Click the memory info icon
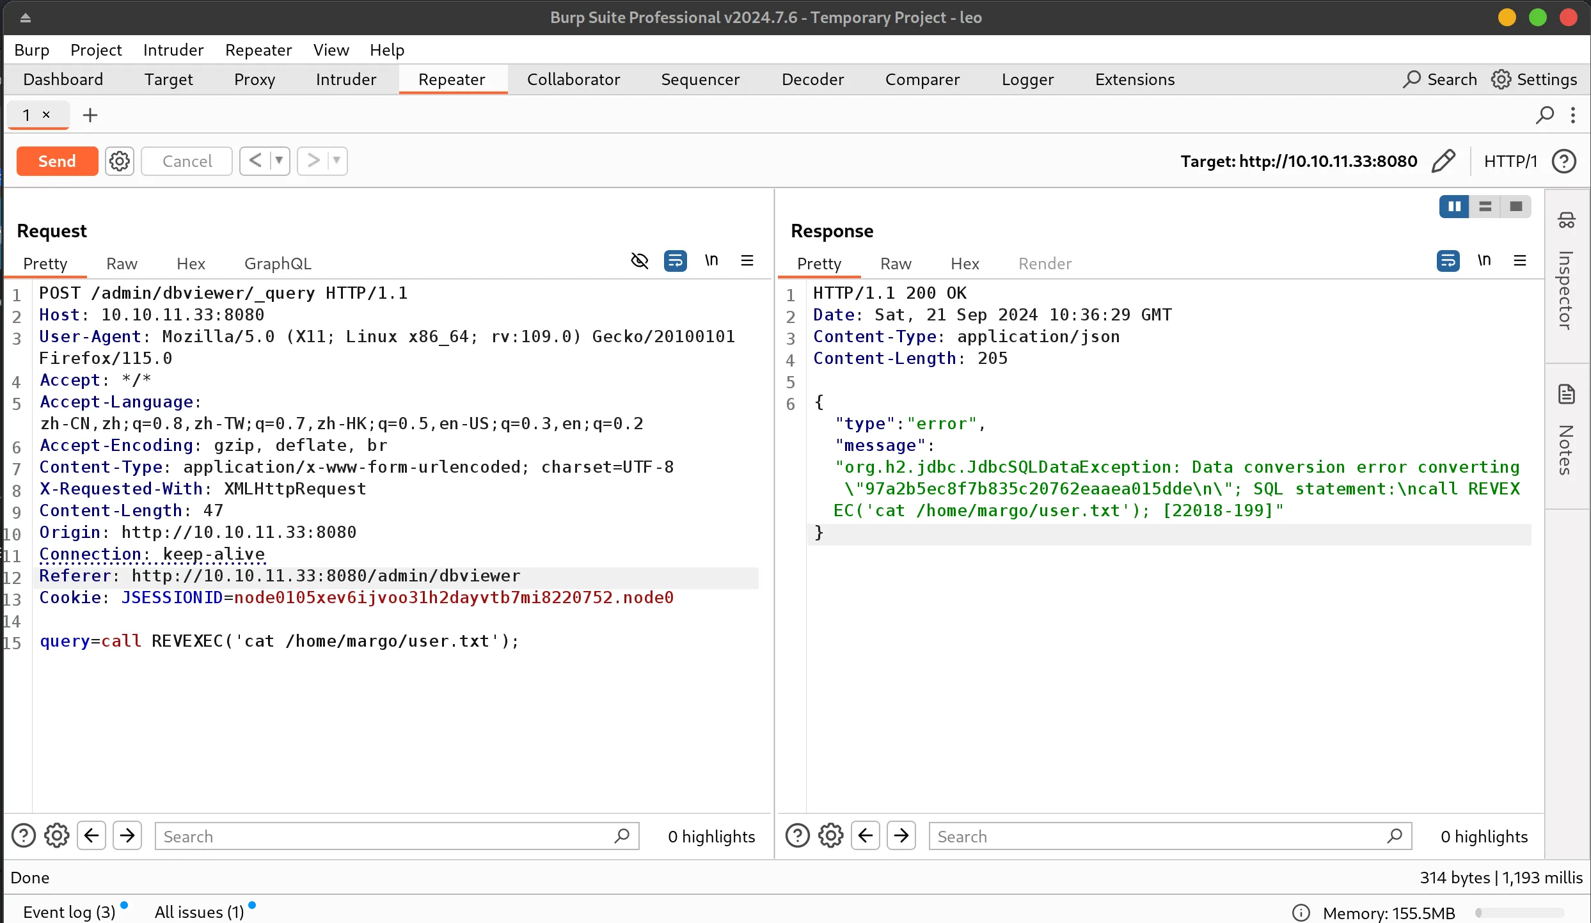This screenshot has height=923, width=1591. tap(1301, 913)
